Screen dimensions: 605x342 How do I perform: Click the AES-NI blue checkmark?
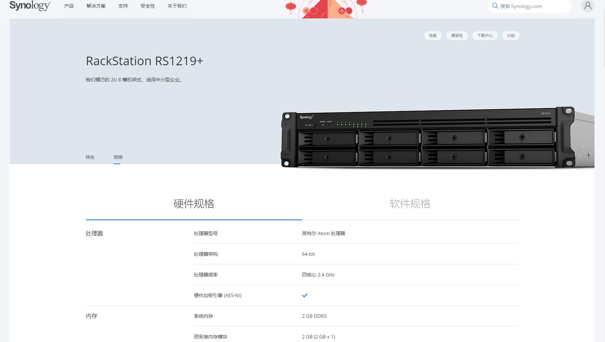click(304, 296)
